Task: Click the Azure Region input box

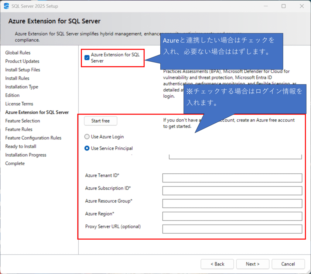Action: point(232,216)
